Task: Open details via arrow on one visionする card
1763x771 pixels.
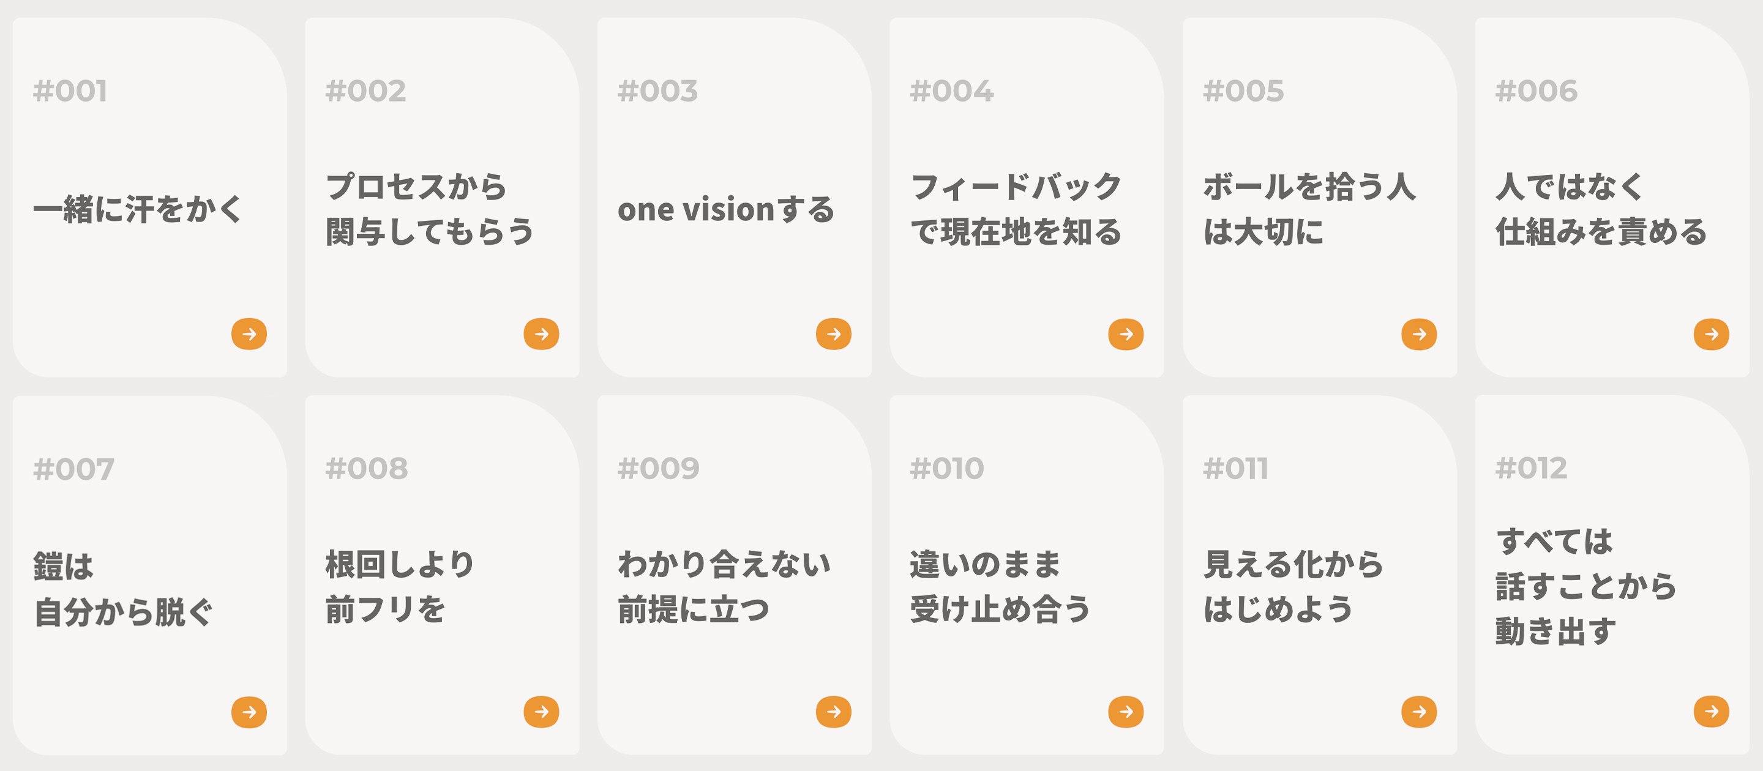Action: tap(834, 334)
